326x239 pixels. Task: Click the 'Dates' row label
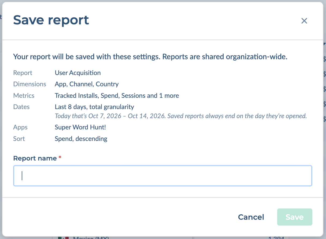pyautogui.click(x=21, y=107)
